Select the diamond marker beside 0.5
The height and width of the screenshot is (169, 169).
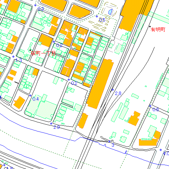(x=97, y=16)
